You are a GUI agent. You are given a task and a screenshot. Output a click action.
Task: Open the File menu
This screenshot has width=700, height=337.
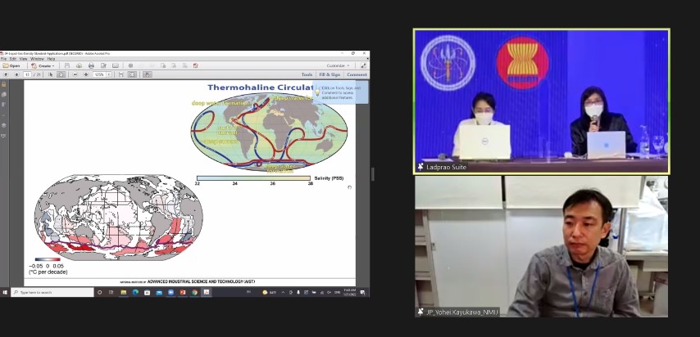pyautogui.click(x=4, y=59)
